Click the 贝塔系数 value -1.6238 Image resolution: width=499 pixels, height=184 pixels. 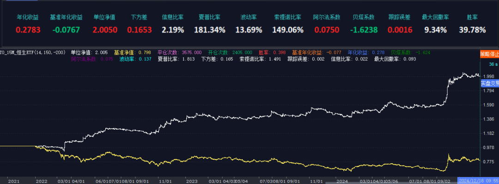(x=364, y=30)
